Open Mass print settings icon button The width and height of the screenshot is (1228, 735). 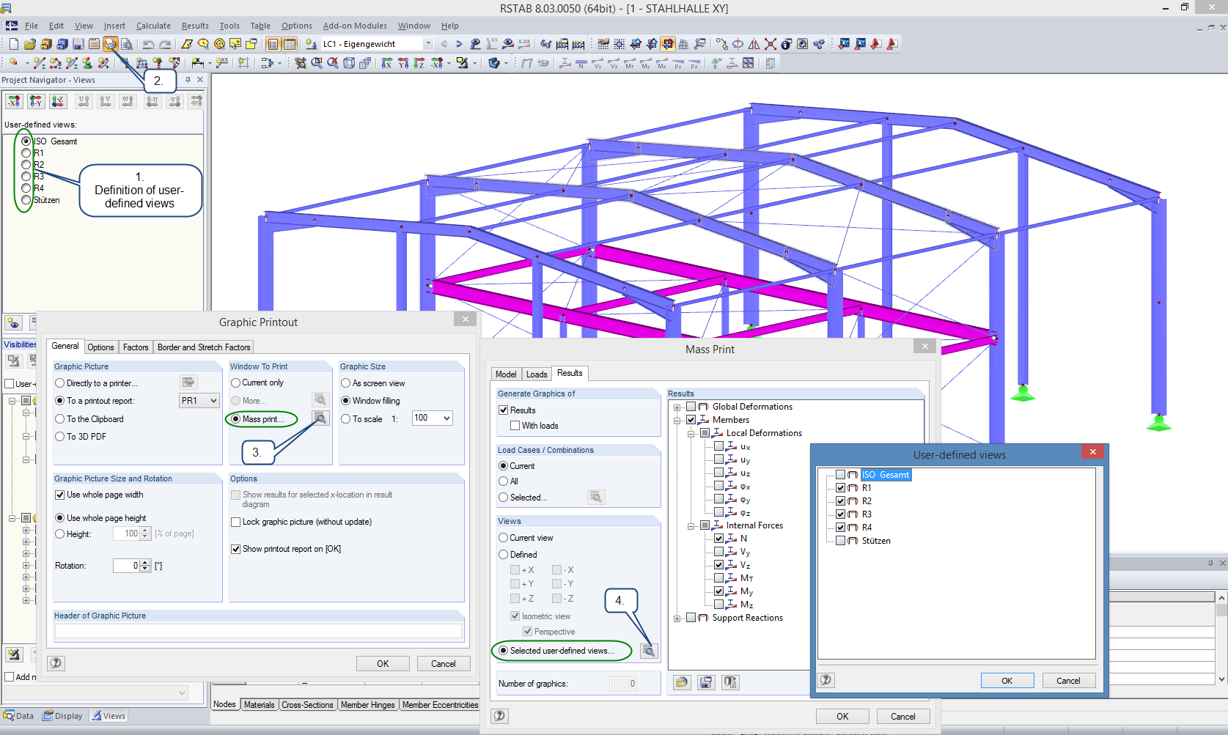pyautogui.click(x=320, y=418)
